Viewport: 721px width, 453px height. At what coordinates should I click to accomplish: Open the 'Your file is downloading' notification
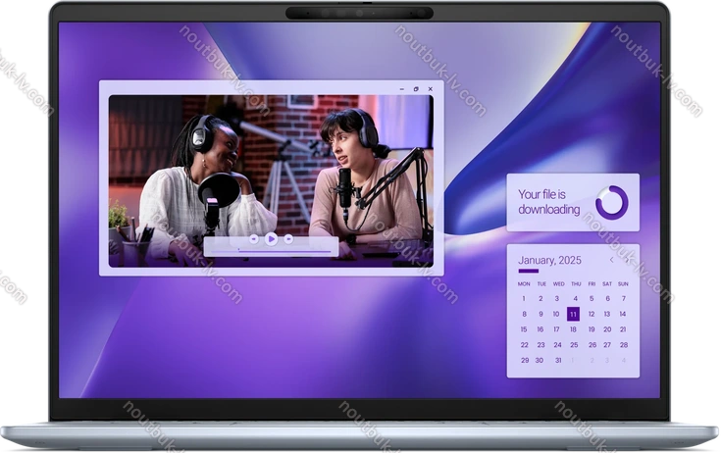coord(549,202)
